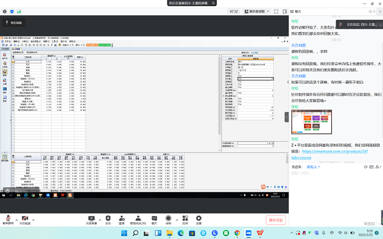Unmute the microphone in meeting toolbar
This screenshot has height=239, width=383.
[x=8, y=220]
